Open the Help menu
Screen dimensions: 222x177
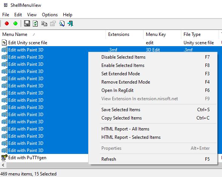(x=67, y=15)
